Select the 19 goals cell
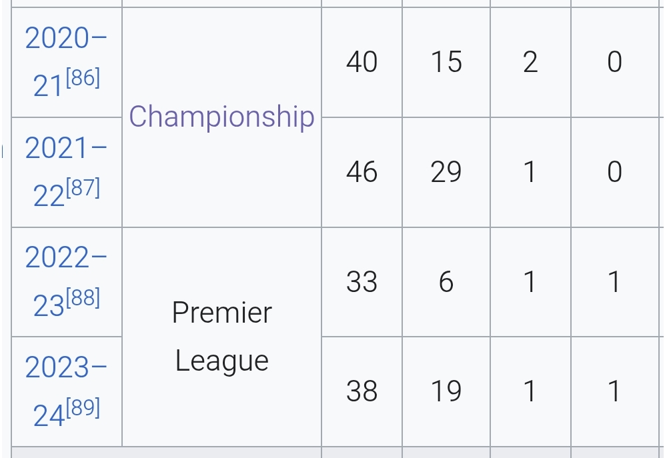The image size is (669, 458). (x=446, y=391)
